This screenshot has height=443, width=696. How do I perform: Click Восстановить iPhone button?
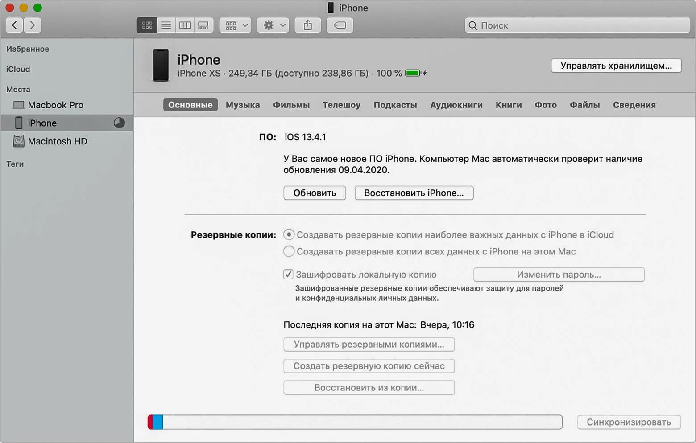point(414,193)
